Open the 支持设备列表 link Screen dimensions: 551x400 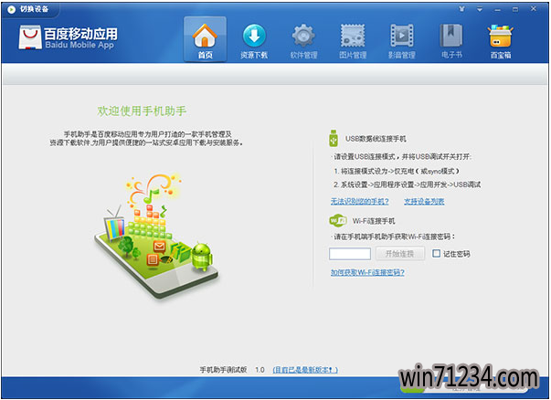424,202
